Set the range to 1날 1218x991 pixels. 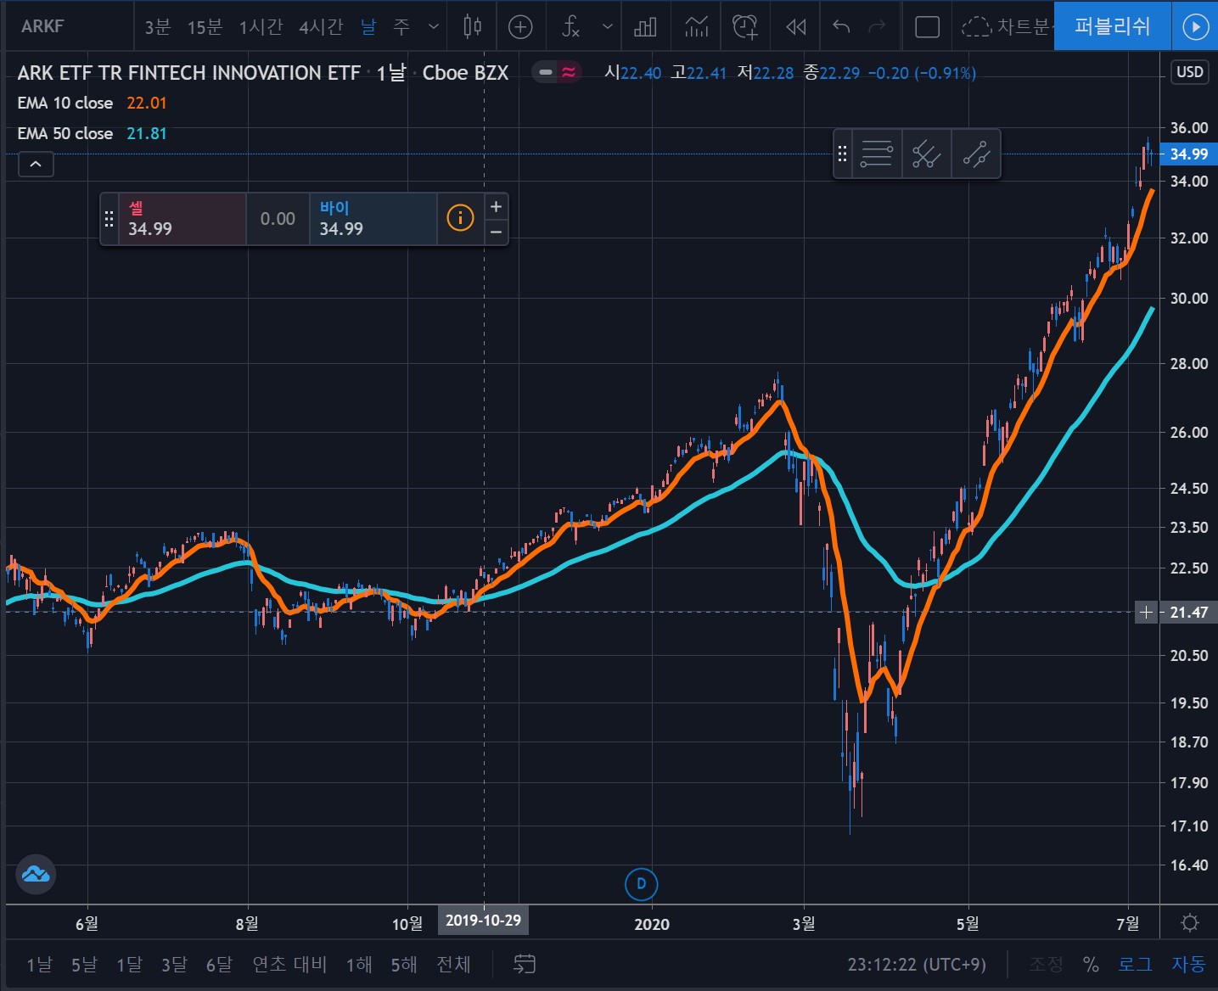39,965
